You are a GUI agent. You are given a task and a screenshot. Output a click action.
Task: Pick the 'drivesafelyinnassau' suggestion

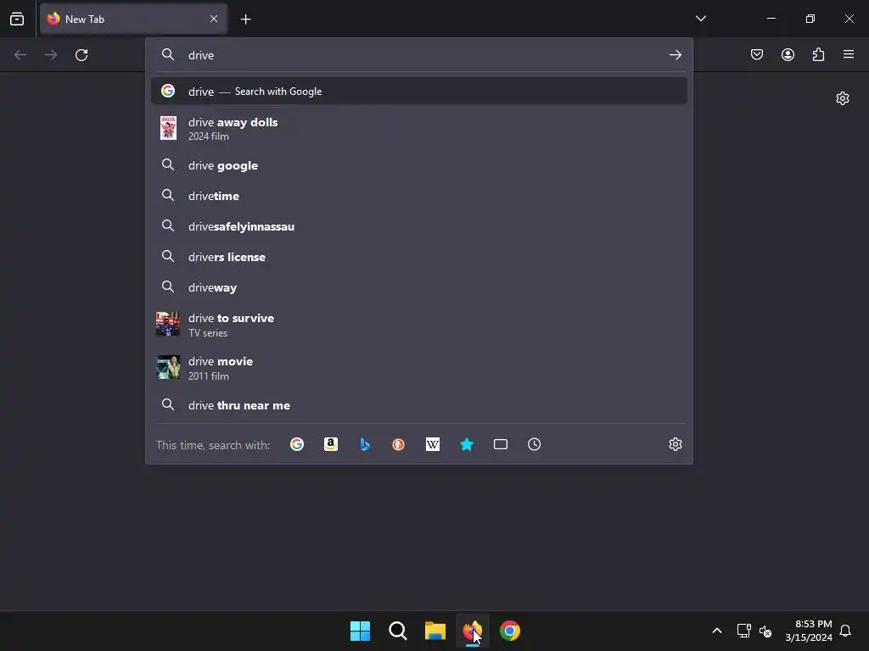419,226
